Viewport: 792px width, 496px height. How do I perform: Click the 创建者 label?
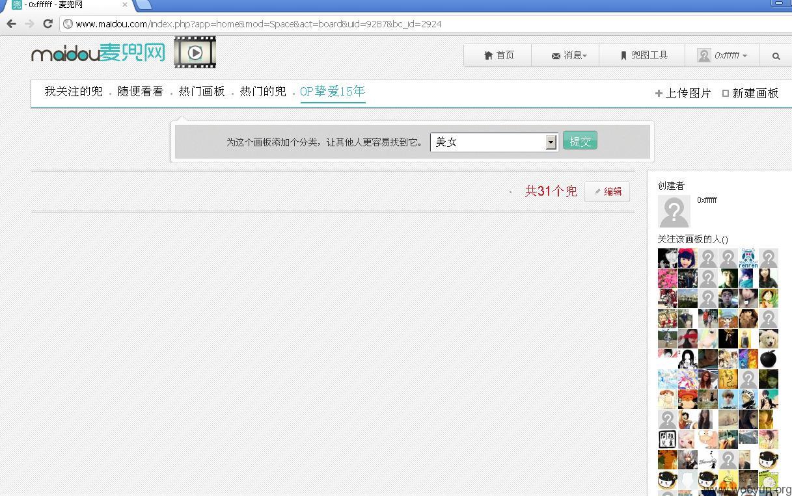tap(671, 185)
